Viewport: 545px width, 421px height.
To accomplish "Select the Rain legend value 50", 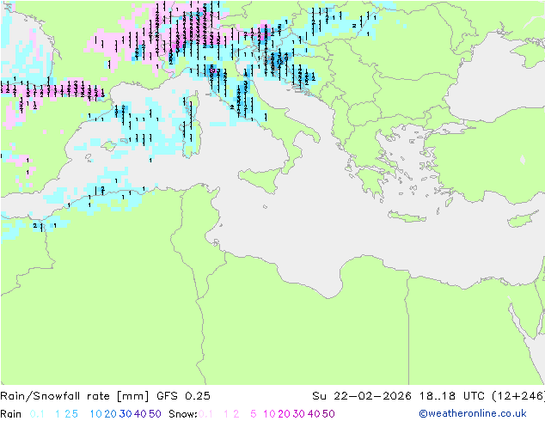I will [155, 414].
